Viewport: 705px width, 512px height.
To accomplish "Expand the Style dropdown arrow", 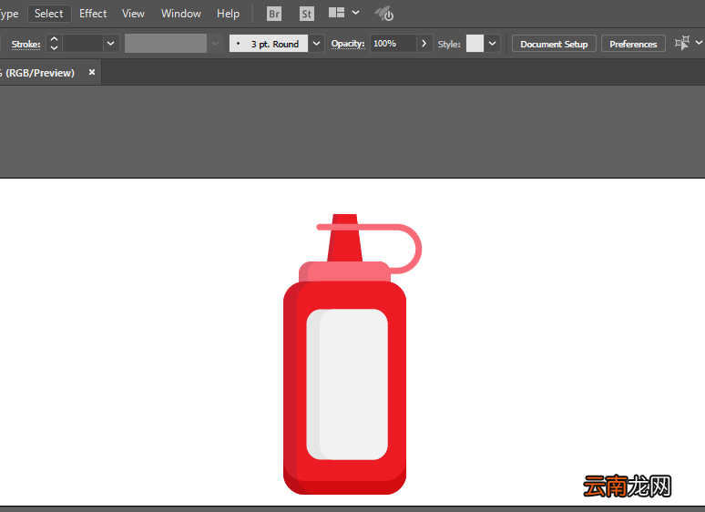I will [493, 44].
